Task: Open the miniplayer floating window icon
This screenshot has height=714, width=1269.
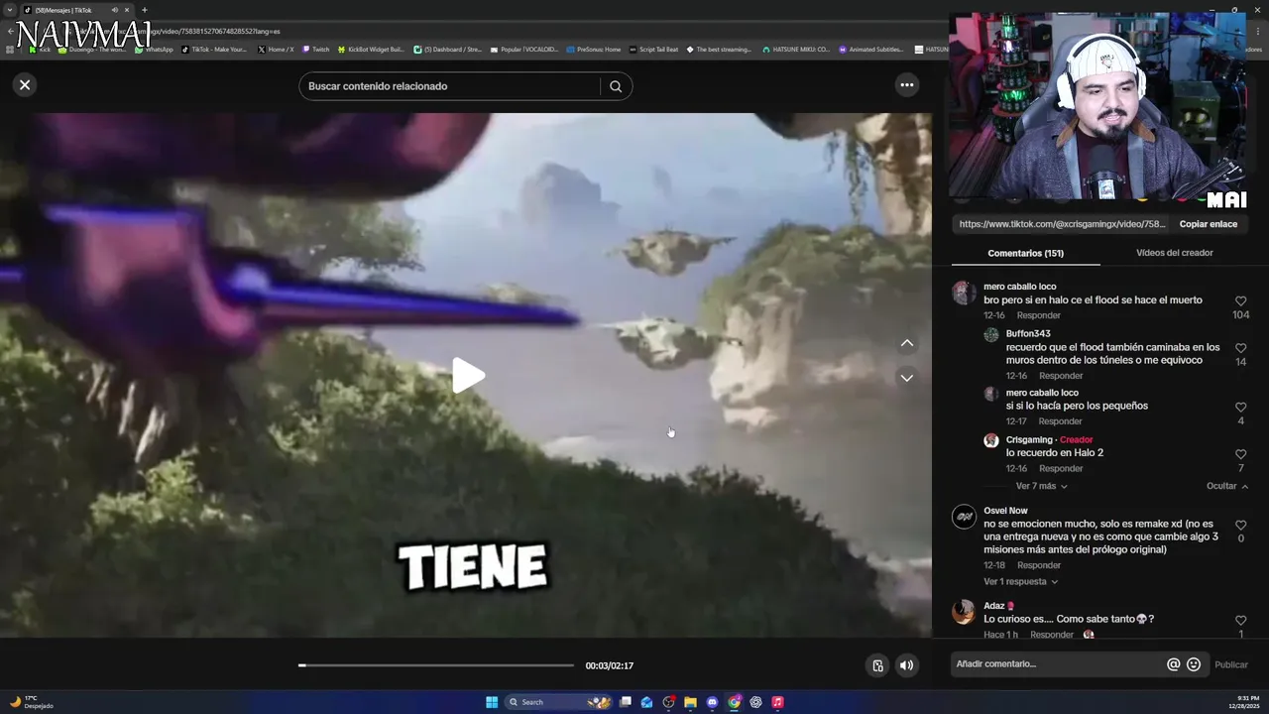Action: (877, 665)
